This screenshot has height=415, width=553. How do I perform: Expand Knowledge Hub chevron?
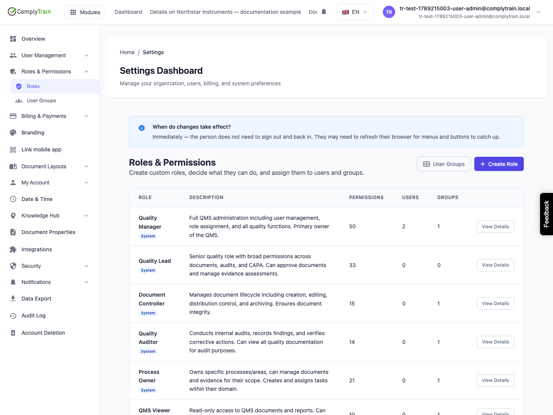(x=86, y=216)
